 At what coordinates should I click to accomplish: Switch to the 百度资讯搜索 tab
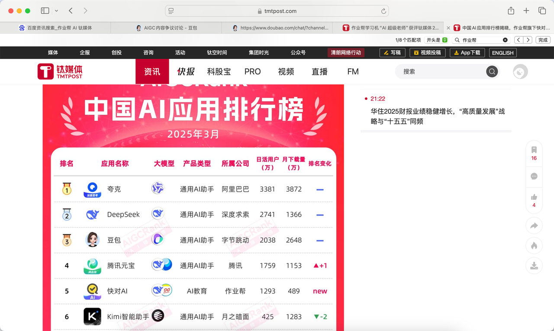tap(55, 28)
